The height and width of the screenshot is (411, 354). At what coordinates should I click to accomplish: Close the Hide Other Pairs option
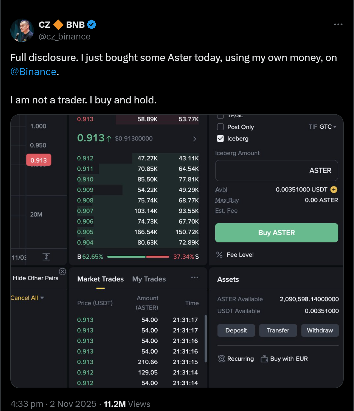pos(62,271)
